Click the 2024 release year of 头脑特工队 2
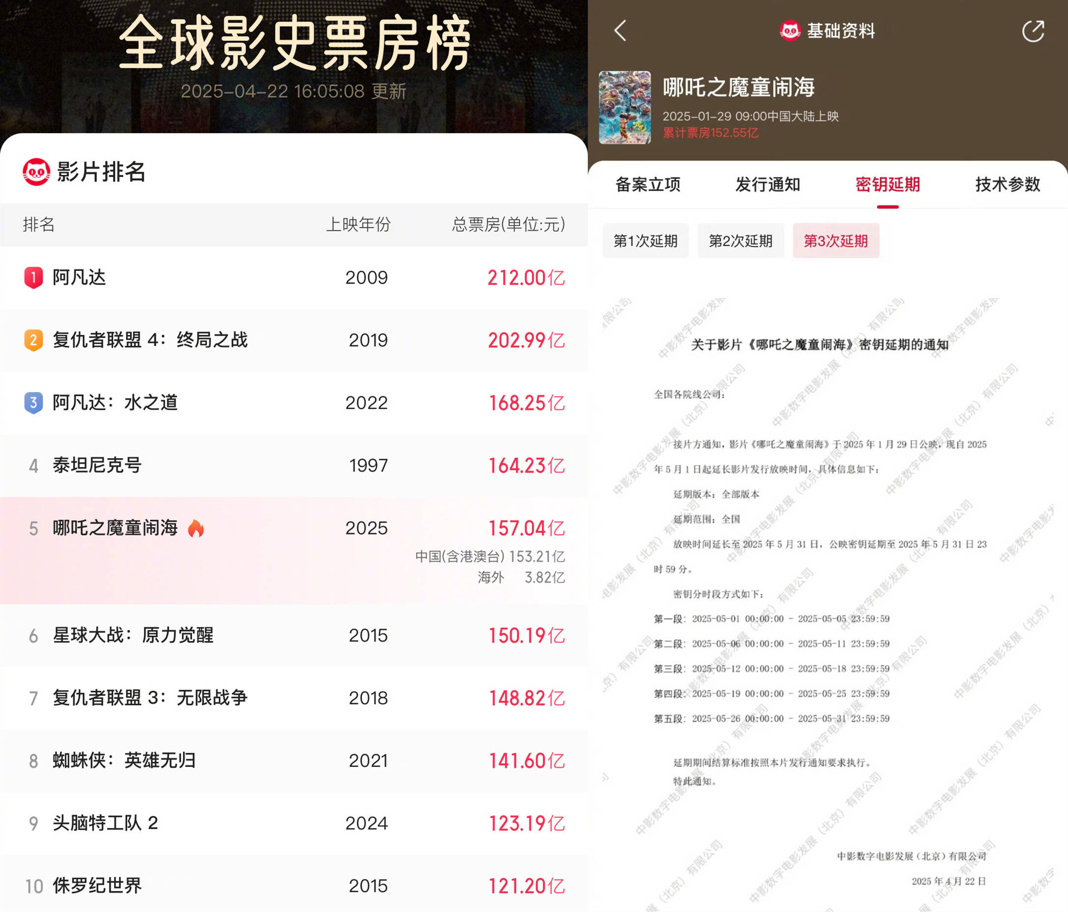Viewport: 1068px width, 912px height. [366, 824]
